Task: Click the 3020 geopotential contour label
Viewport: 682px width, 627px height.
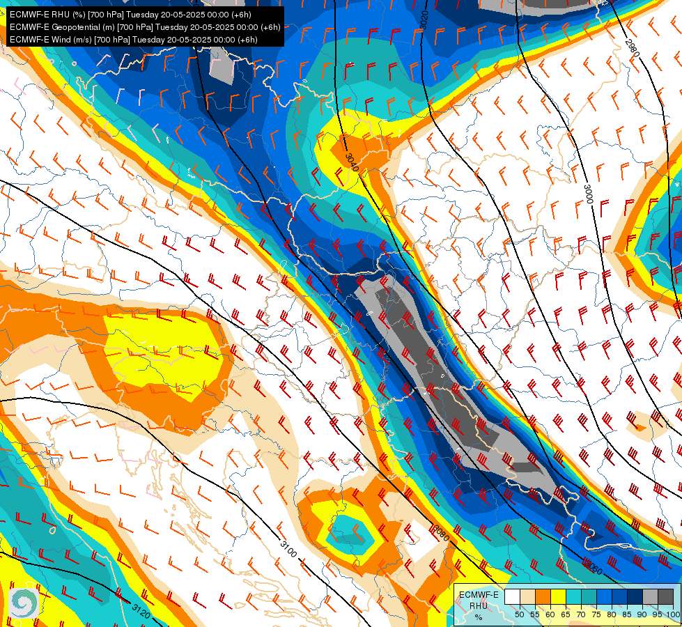Action: (425, 20)
